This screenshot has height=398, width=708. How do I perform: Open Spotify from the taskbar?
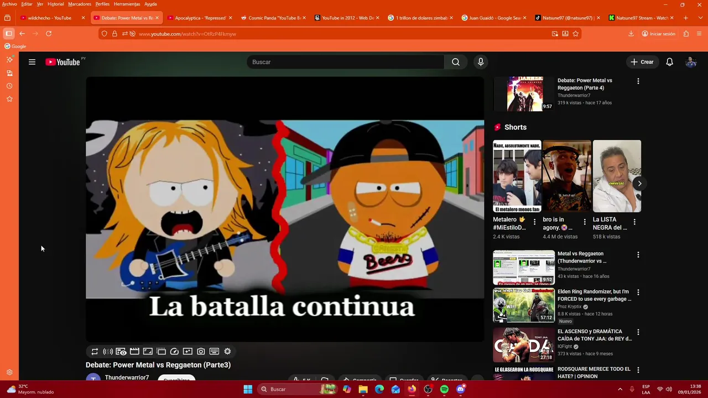444,389
